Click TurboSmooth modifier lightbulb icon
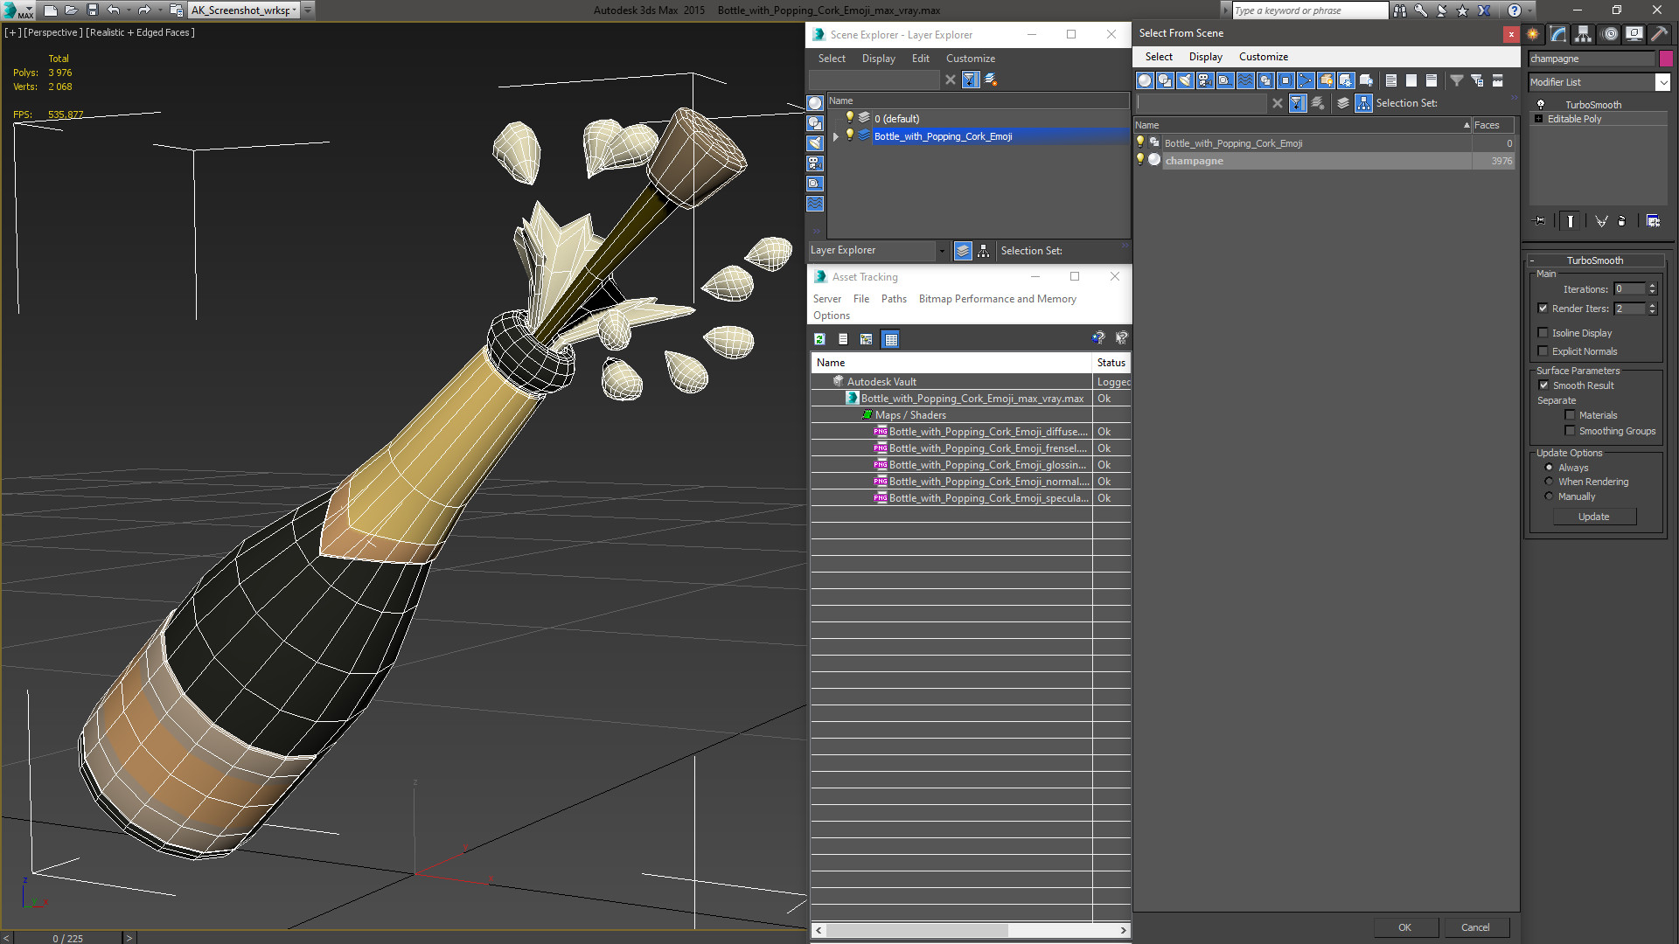This screenshot has height=944, width=1679. click(x=1541, y=104)
